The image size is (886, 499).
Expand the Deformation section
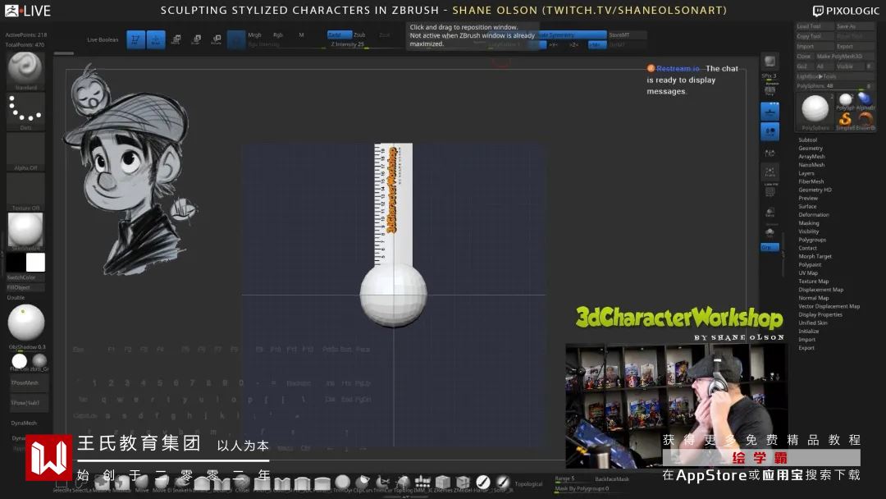(814, 215)
